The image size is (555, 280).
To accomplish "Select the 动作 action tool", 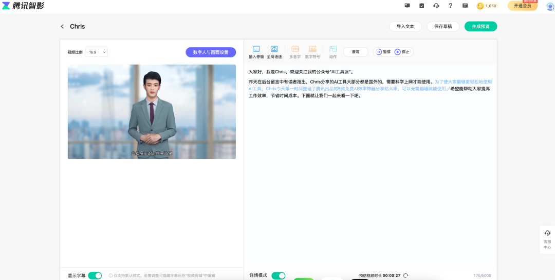I will pyautogui.click(x=332, y=52).
